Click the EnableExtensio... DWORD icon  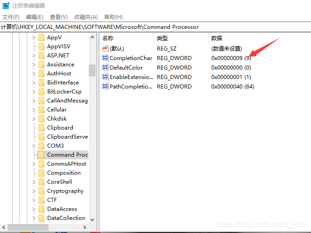point(105,77)
